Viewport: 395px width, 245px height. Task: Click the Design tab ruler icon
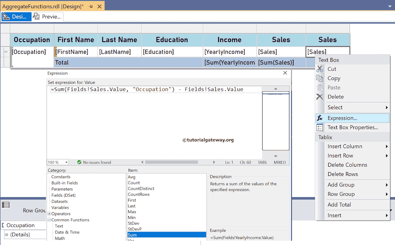pyautogui.click(x=6, y=17)
